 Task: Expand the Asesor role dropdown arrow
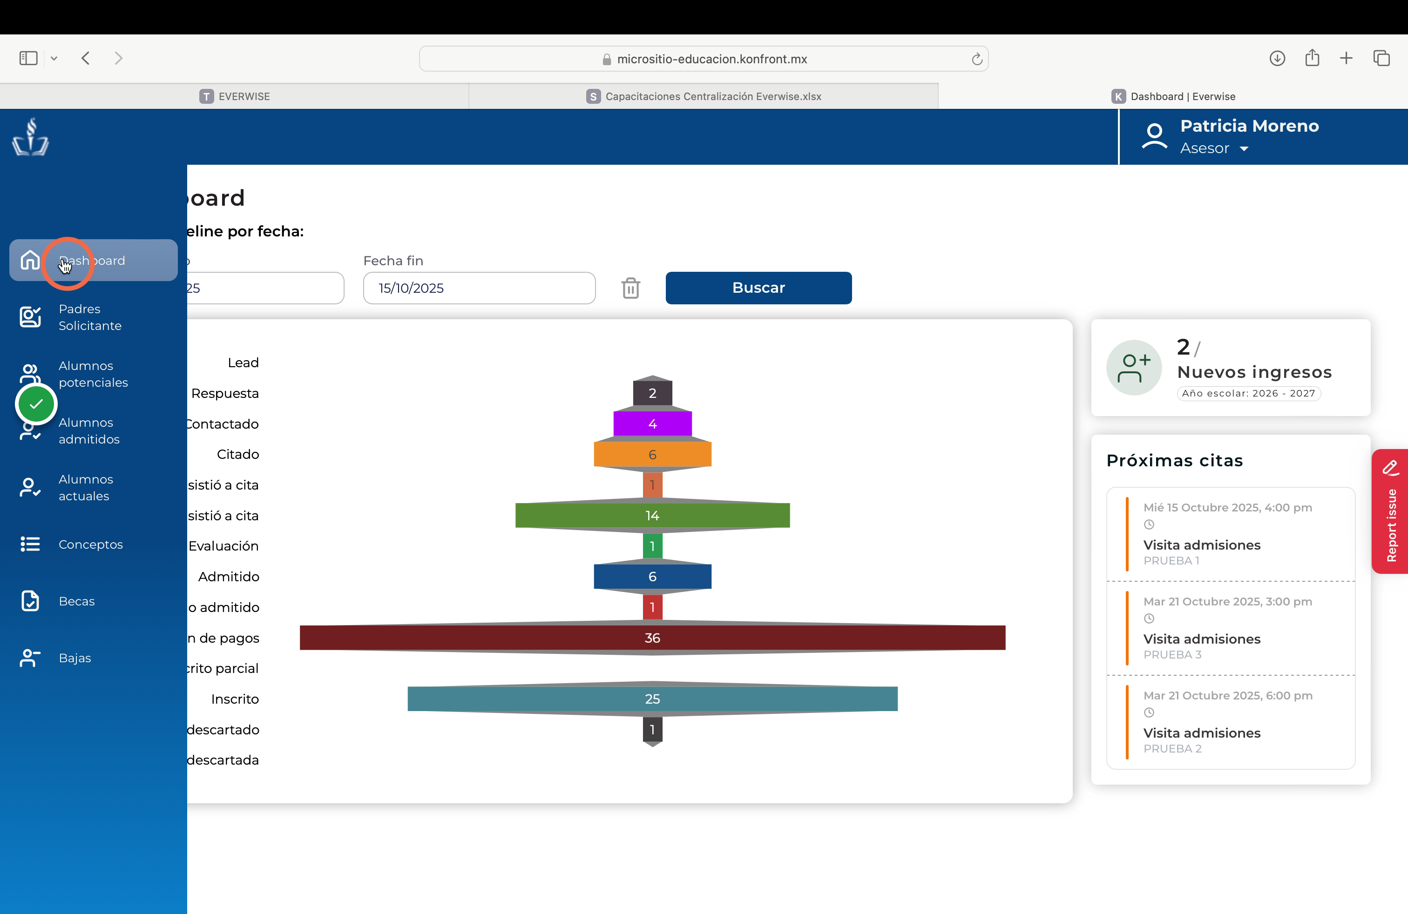pyautogui.click(x=1244, y=149)
